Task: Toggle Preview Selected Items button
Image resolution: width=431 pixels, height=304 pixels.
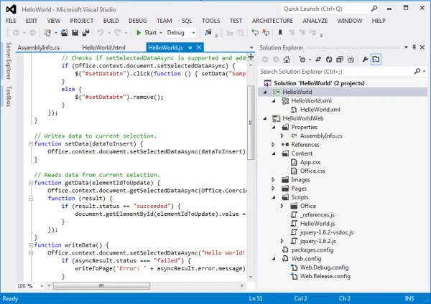Action: coord(376,60)
